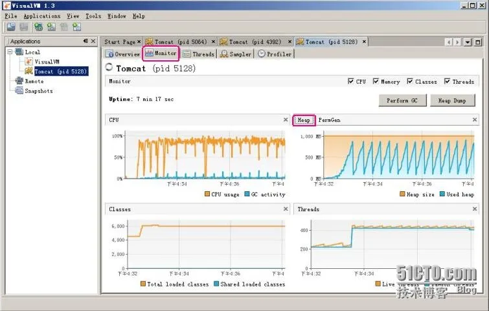
Task: Close the Start Page tab
Action: (139, 41)
